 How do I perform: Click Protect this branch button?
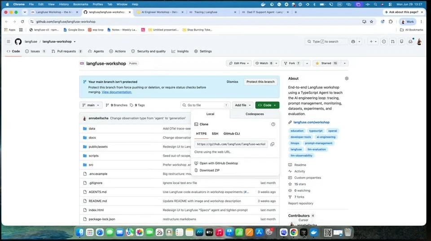260,82
